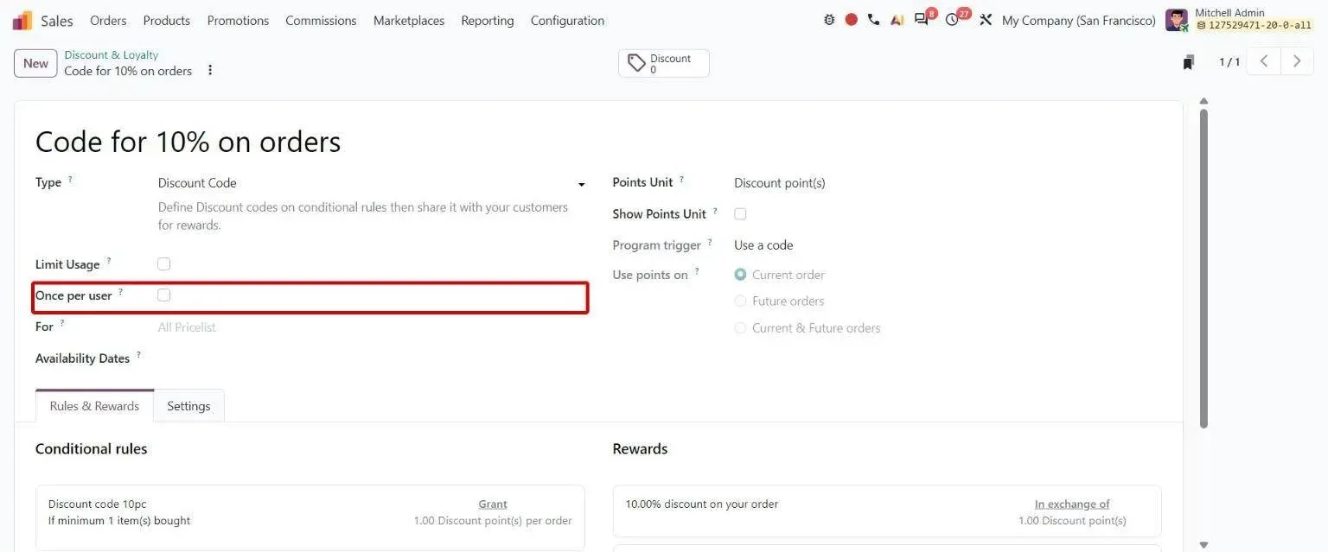
Task: Click help tooltip next to Availability Dates
Action: pos(138,355)
